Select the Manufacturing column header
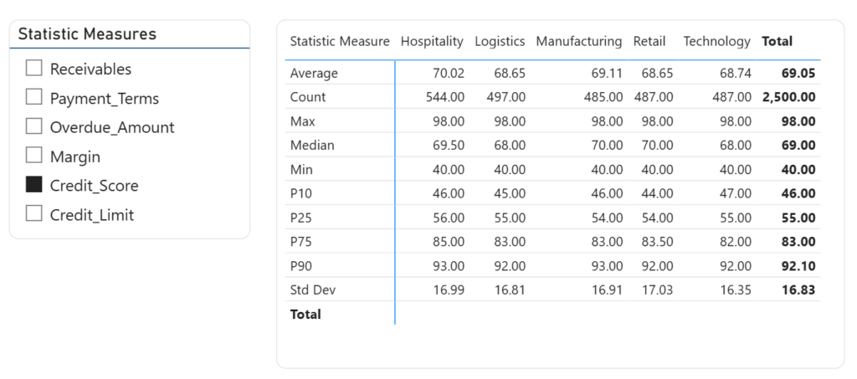 point(578,41)
